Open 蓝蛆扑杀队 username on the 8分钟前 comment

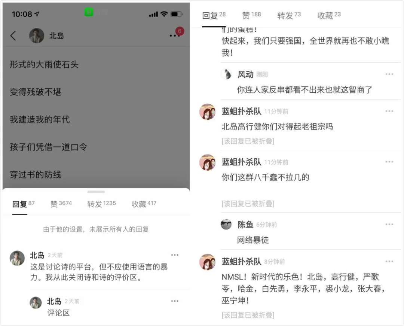(x=241, y=261)
